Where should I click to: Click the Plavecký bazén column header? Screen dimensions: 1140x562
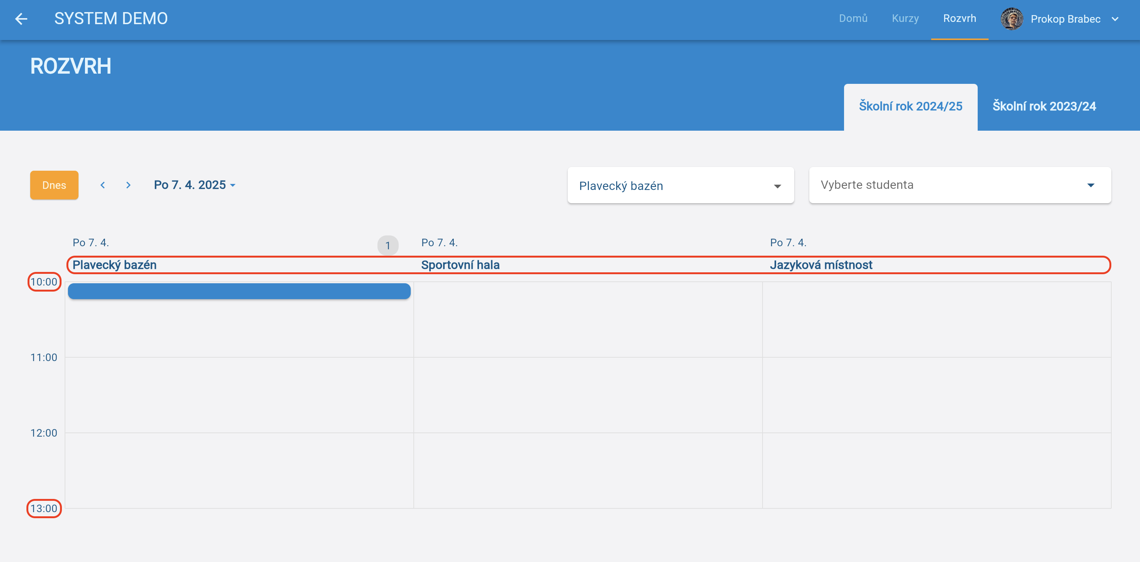pos(115,265)
